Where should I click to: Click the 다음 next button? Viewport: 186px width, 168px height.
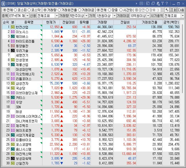tap(181, 10)
